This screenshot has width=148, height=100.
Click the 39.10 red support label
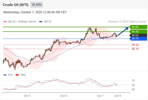tap(135, 45)
